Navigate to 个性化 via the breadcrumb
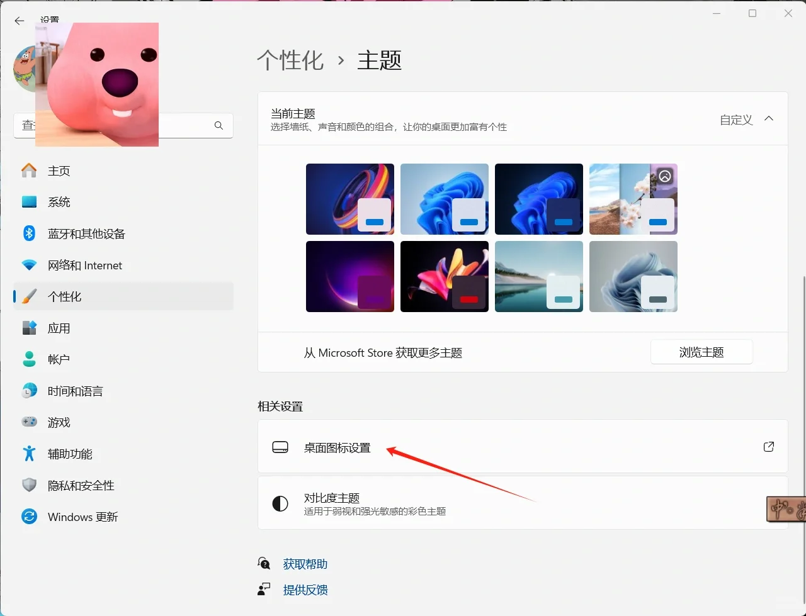Viewport: 806px width, 616px height. [290, 60]
